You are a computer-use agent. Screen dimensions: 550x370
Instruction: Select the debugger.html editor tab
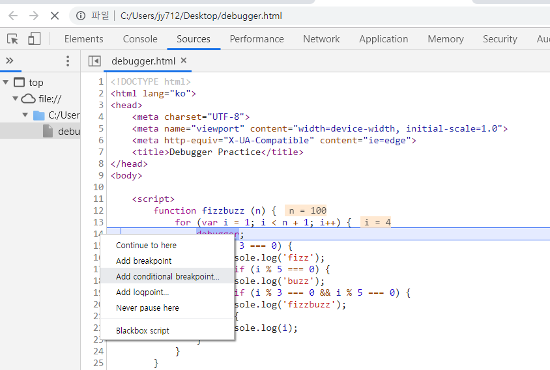pyautogui.click(x=143, y=61)
